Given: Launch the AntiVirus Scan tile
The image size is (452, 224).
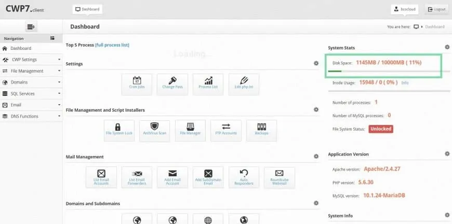Looking at the screenshot, I should pos(154,131).
